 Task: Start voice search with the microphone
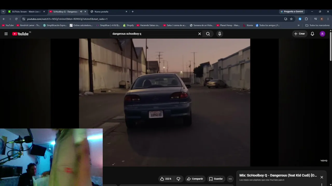click(x=220, y=34)
